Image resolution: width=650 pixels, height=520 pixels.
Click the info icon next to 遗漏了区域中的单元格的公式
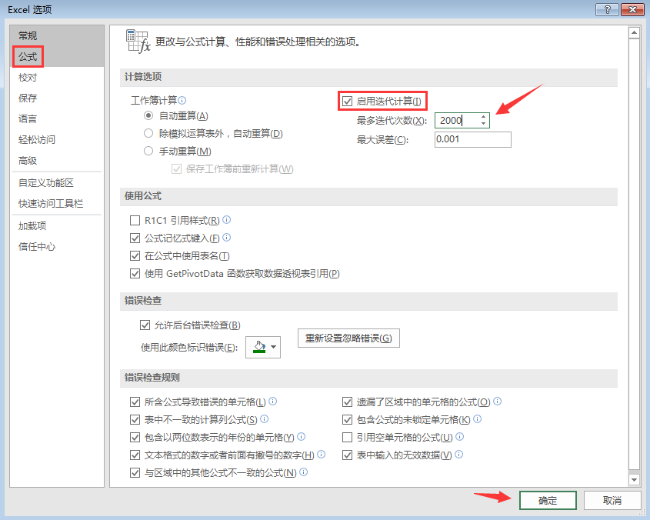(x=498, y=401)
